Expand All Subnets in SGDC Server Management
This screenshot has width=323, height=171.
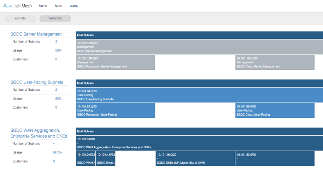click(x=85, y=35)
